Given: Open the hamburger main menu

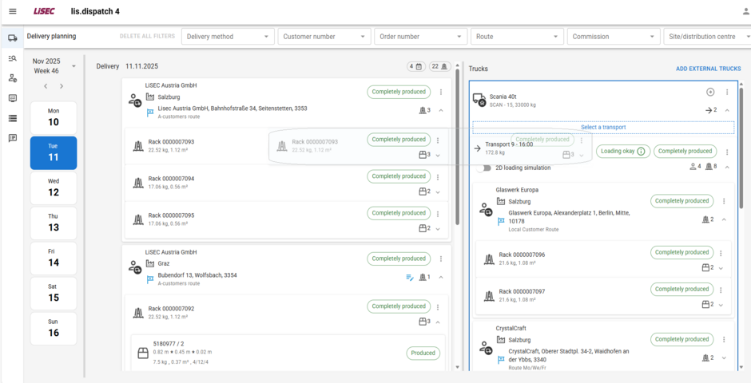Looking at the screenshot, I should [12, 11].
